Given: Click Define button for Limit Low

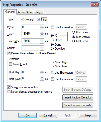Looking at the screenshot, I should (81, 79).
